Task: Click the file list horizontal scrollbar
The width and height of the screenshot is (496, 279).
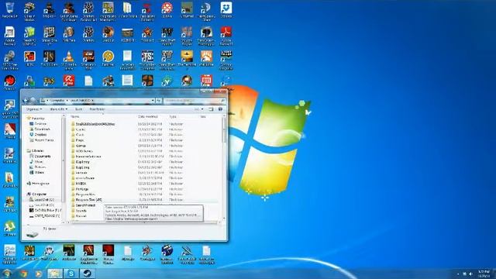Action: pos(144,222)
